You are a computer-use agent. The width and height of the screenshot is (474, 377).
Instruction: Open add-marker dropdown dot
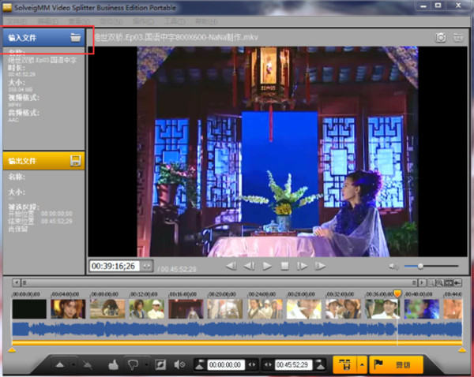click(x=73, y=365)
